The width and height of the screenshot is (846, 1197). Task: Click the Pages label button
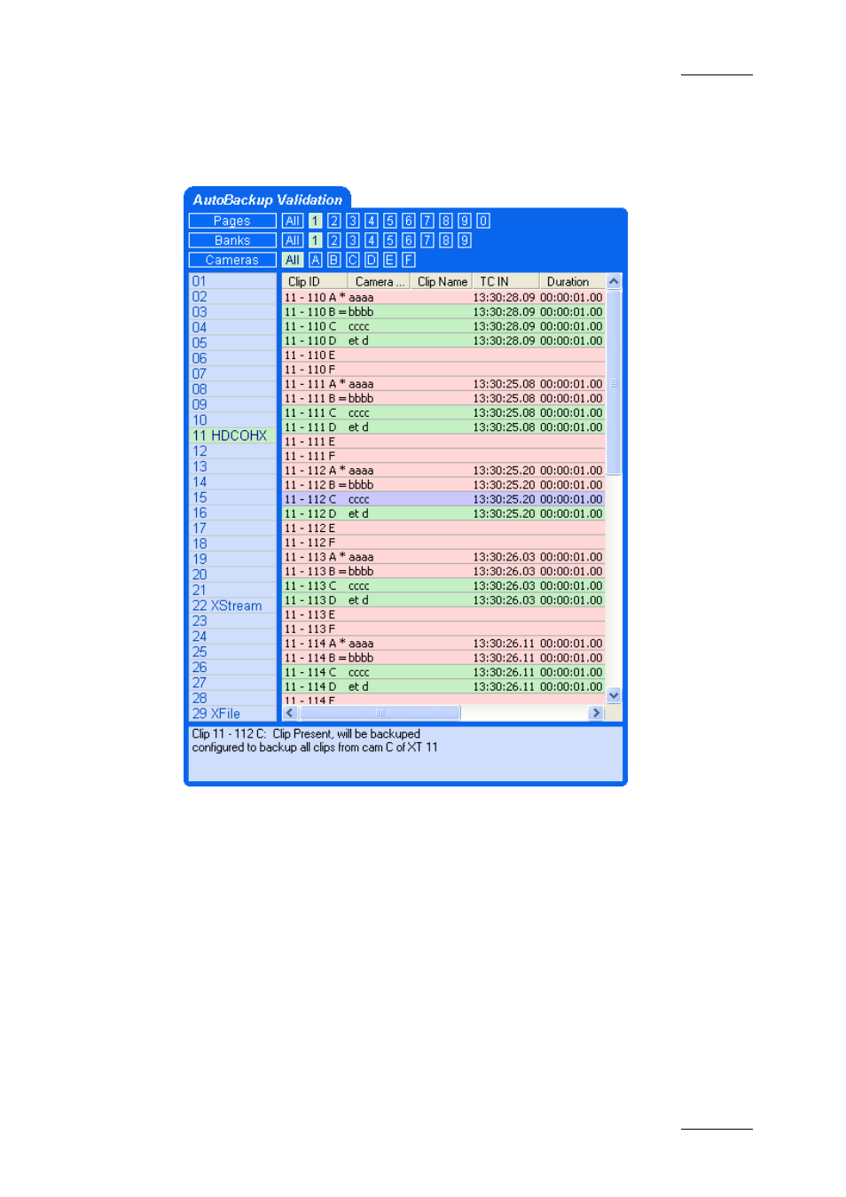tap(232, 221)
